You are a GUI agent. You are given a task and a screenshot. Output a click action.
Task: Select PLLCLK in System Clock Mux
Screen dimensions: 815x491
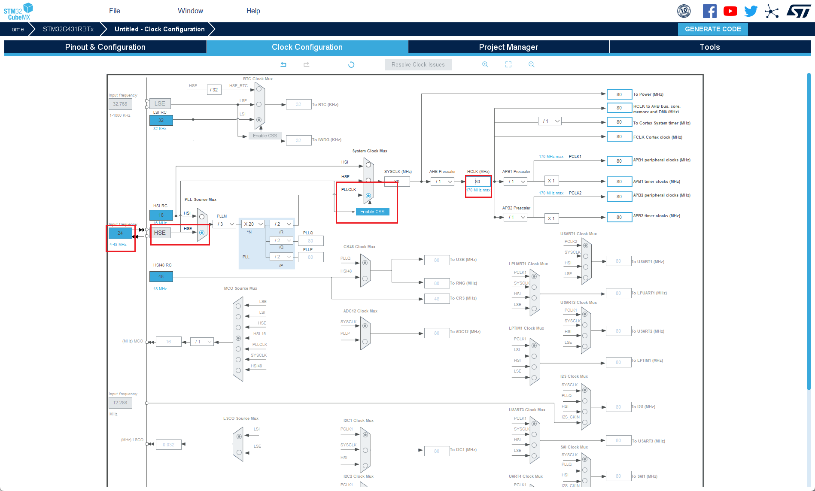point(368,196)
